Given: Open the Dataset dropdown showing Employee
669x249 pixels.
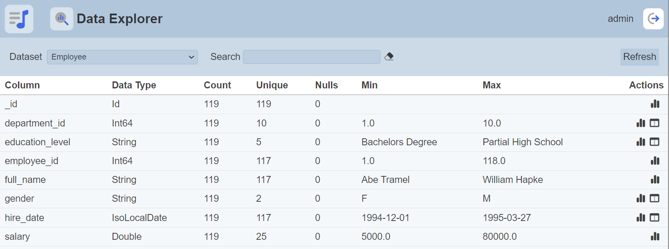Looking at the screenshot, I should coord(122,57).
